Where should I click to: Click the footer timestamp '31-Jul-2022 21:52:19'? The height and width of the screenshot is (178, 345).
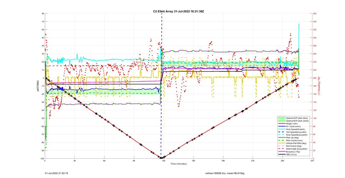(x=56, y=173)
